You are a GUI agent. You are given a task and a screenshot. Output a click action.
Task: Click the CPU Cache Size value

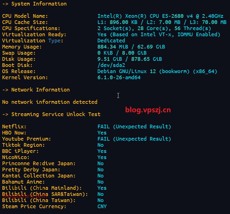coord(162,22)
